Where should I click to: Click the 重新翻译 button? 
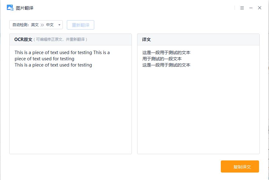pos(81,25)
